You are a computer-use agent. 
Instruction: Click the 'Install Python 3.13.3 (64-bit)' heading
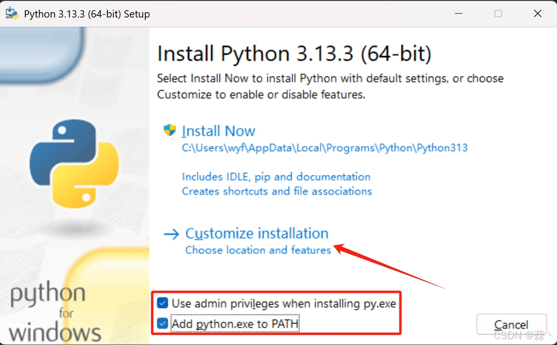coord(294,54)
